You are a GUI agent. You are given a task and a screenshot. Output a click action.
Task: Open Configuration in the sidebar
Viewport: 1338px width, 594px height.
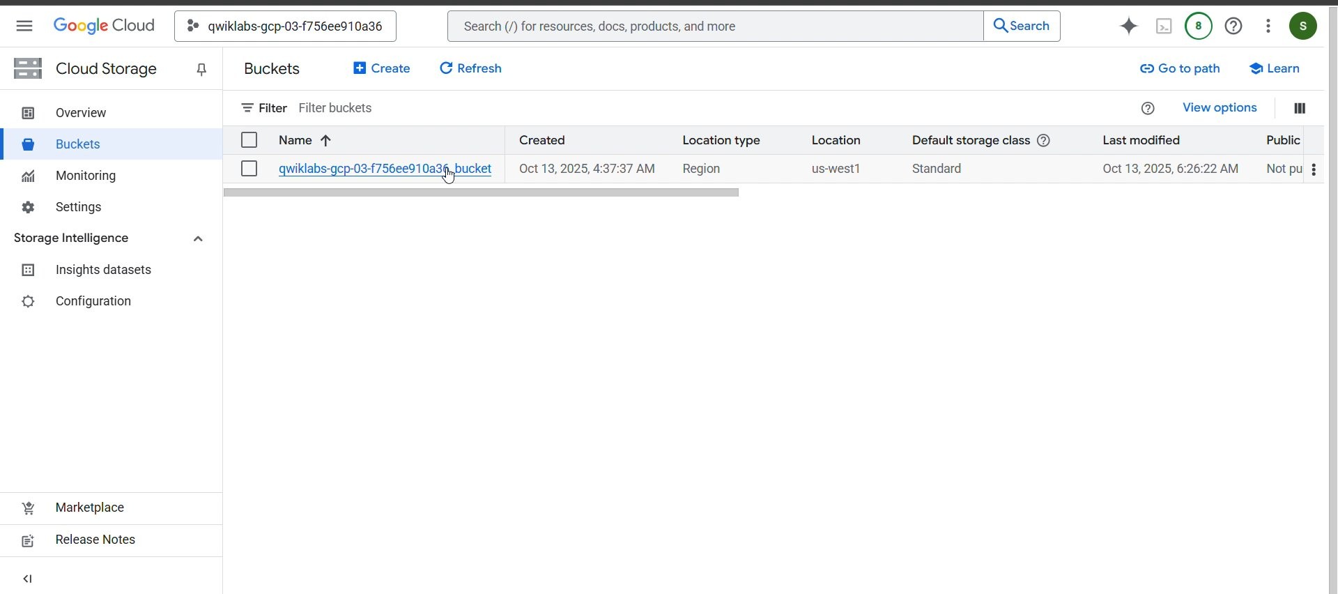(111, 301)
